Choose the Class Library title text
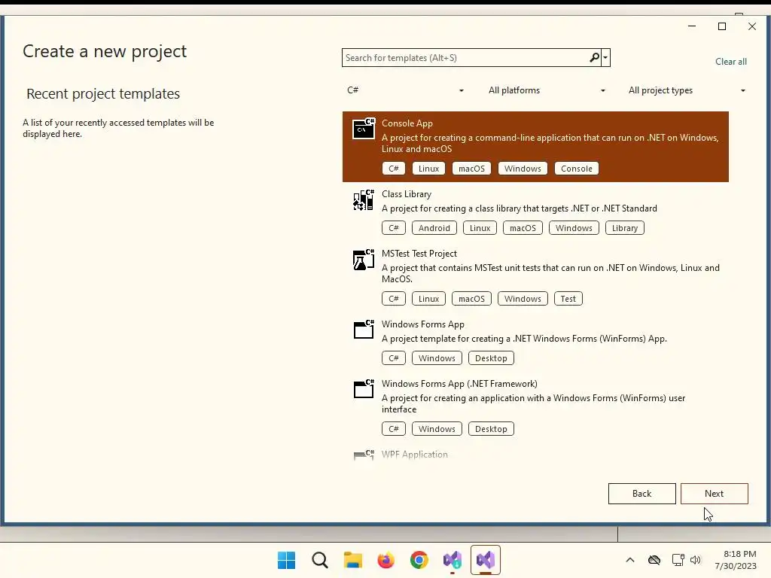 (x=407, y=194)
